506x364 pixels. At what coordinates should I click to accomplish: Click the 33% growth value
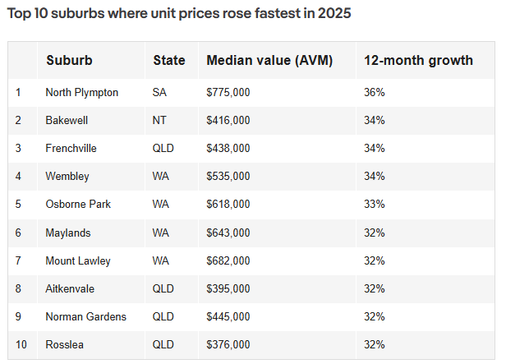pyautogui.click(x=375, y=205)
